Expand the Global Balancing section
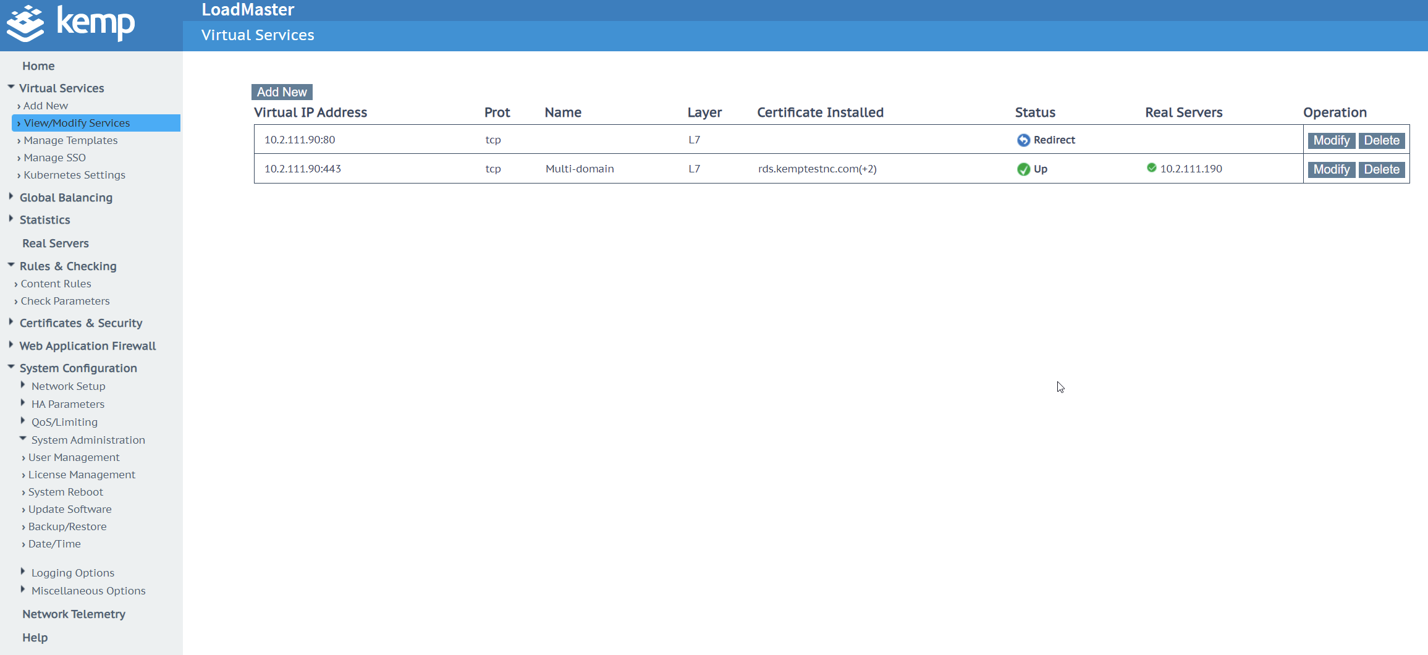1428x655 pixels. click(x=11, y=196)
